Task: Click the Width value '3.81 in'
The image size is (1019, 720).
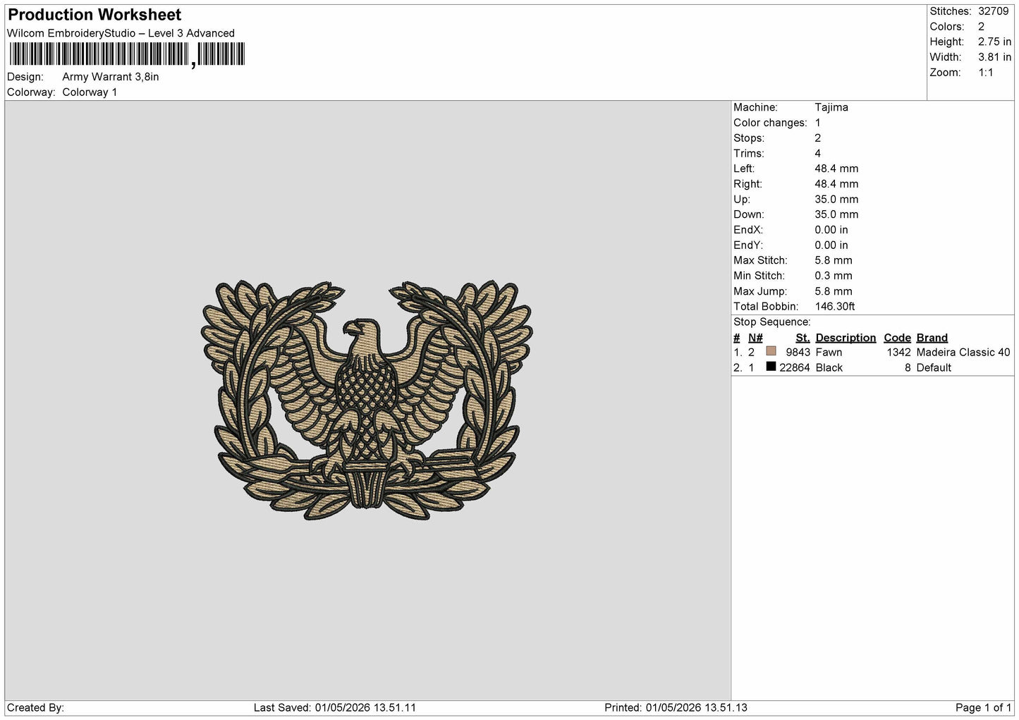Action: pyautogui.click(x=994, y=57)
